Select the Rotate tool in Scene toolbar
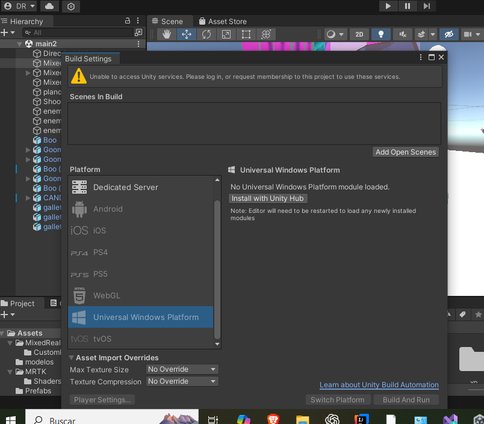484x424 pixels. [x=206, y=34]
